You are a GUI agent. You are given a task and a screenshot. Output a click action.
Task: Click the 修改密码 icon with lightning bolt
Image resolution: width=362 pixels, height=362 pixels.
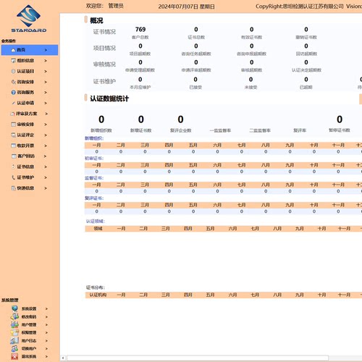click(14, 316)
